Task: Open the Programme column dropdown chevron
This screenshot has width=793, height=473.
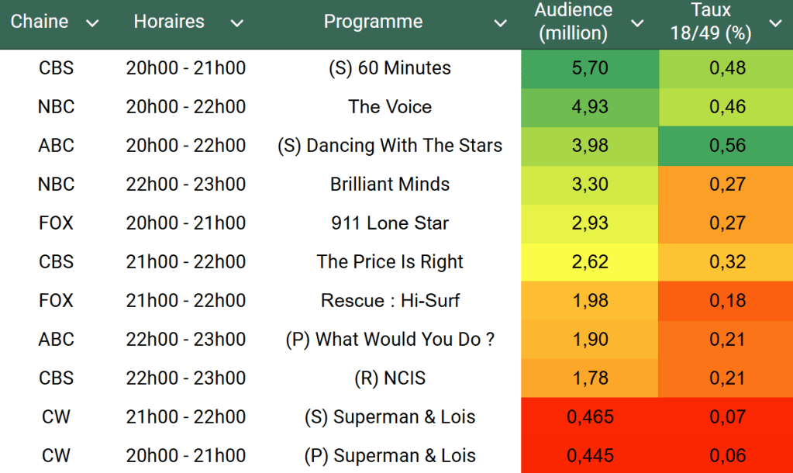Action: (501, 23)
